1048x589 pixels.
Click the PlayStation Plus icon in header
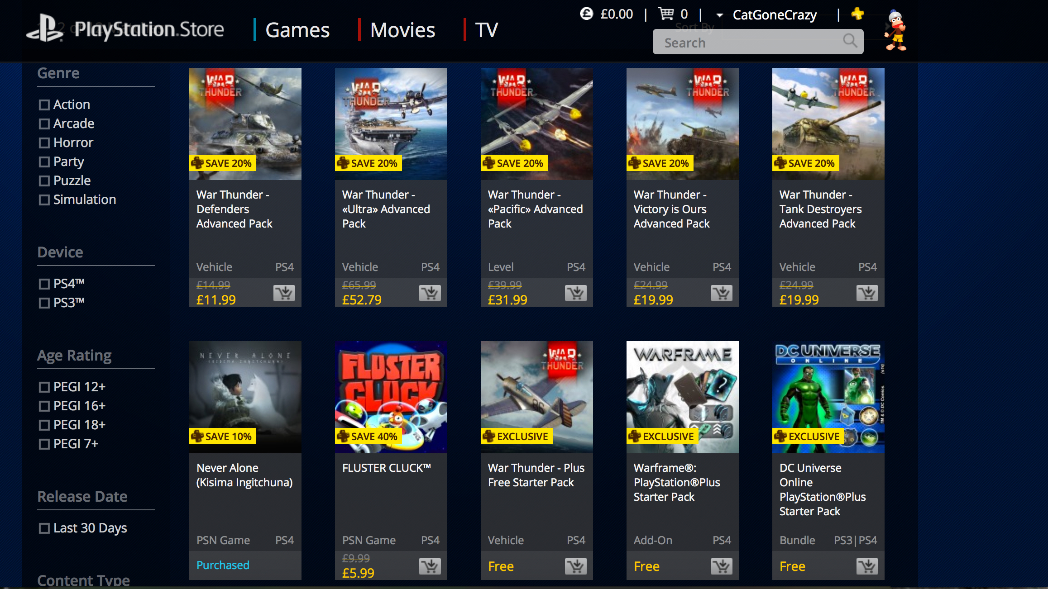857,14
